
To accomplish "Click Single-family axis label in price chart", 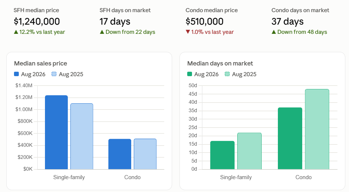I will pos(69,177).
